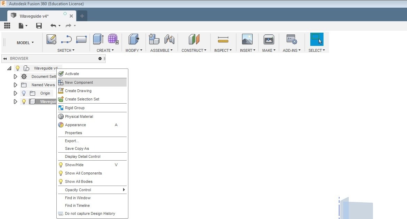407x219 pixels.
Task: Expand the Waveguide component node
Action: 15,102
